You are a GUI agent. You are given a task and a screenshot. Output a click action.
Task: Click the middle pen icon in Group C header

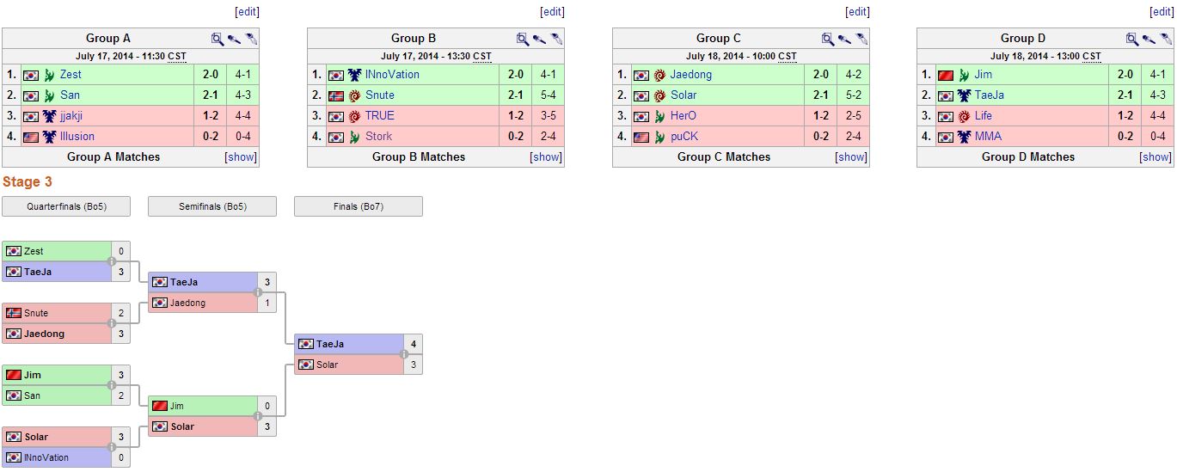click(845, 39)
